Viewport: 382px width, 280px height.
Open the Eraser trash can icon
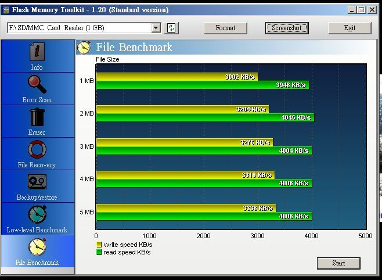click(37, 117)
